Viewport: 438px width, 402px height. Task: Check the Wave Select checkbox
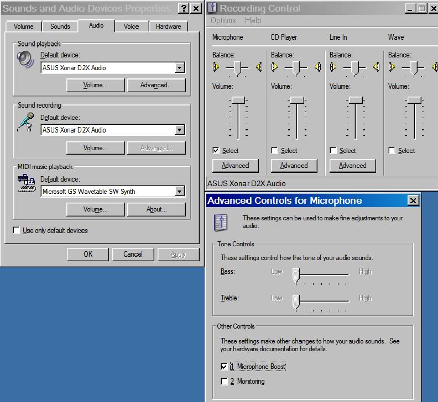pyautogui.click(x=392, y=151)
